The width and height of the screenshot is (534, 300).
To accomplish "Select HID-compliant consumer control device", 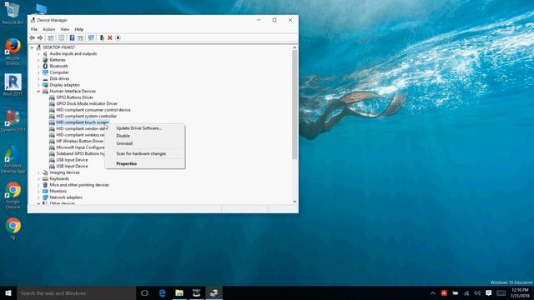I will [93, 110].
